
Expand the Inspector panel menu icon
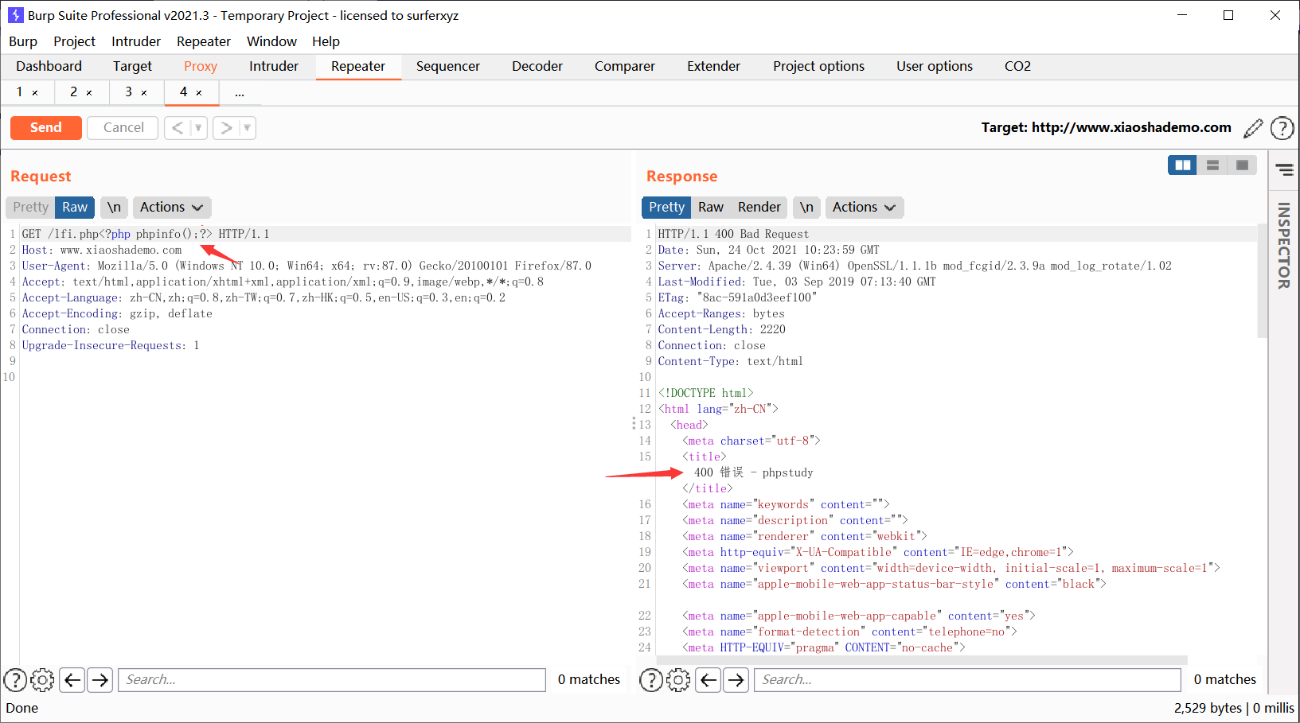1284,169
